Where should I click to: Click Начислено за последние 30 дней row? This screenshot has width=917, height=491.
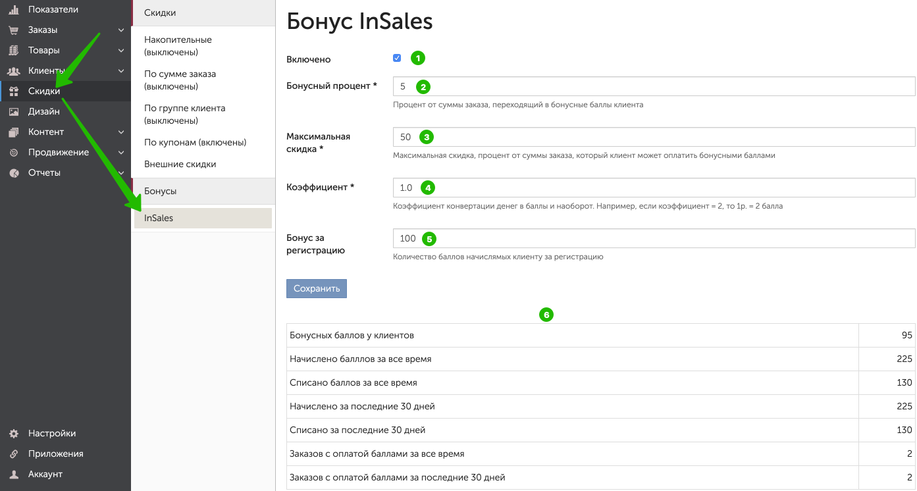click(601, 406)
